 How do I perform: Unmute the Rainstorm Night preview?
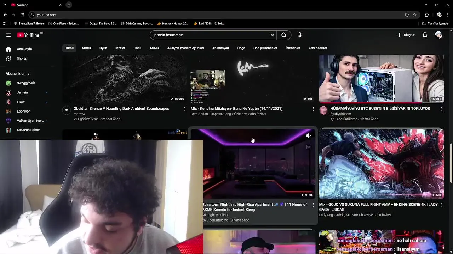(309, 136)
